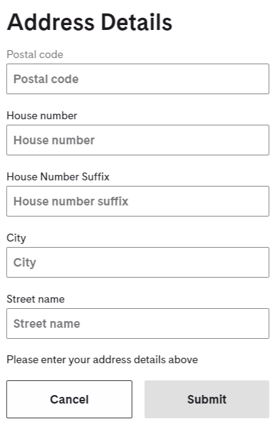Click the 'Street name' label text
Image resolution: width=277 pixels, height=425 pixels.
click(x=35, y=299)
